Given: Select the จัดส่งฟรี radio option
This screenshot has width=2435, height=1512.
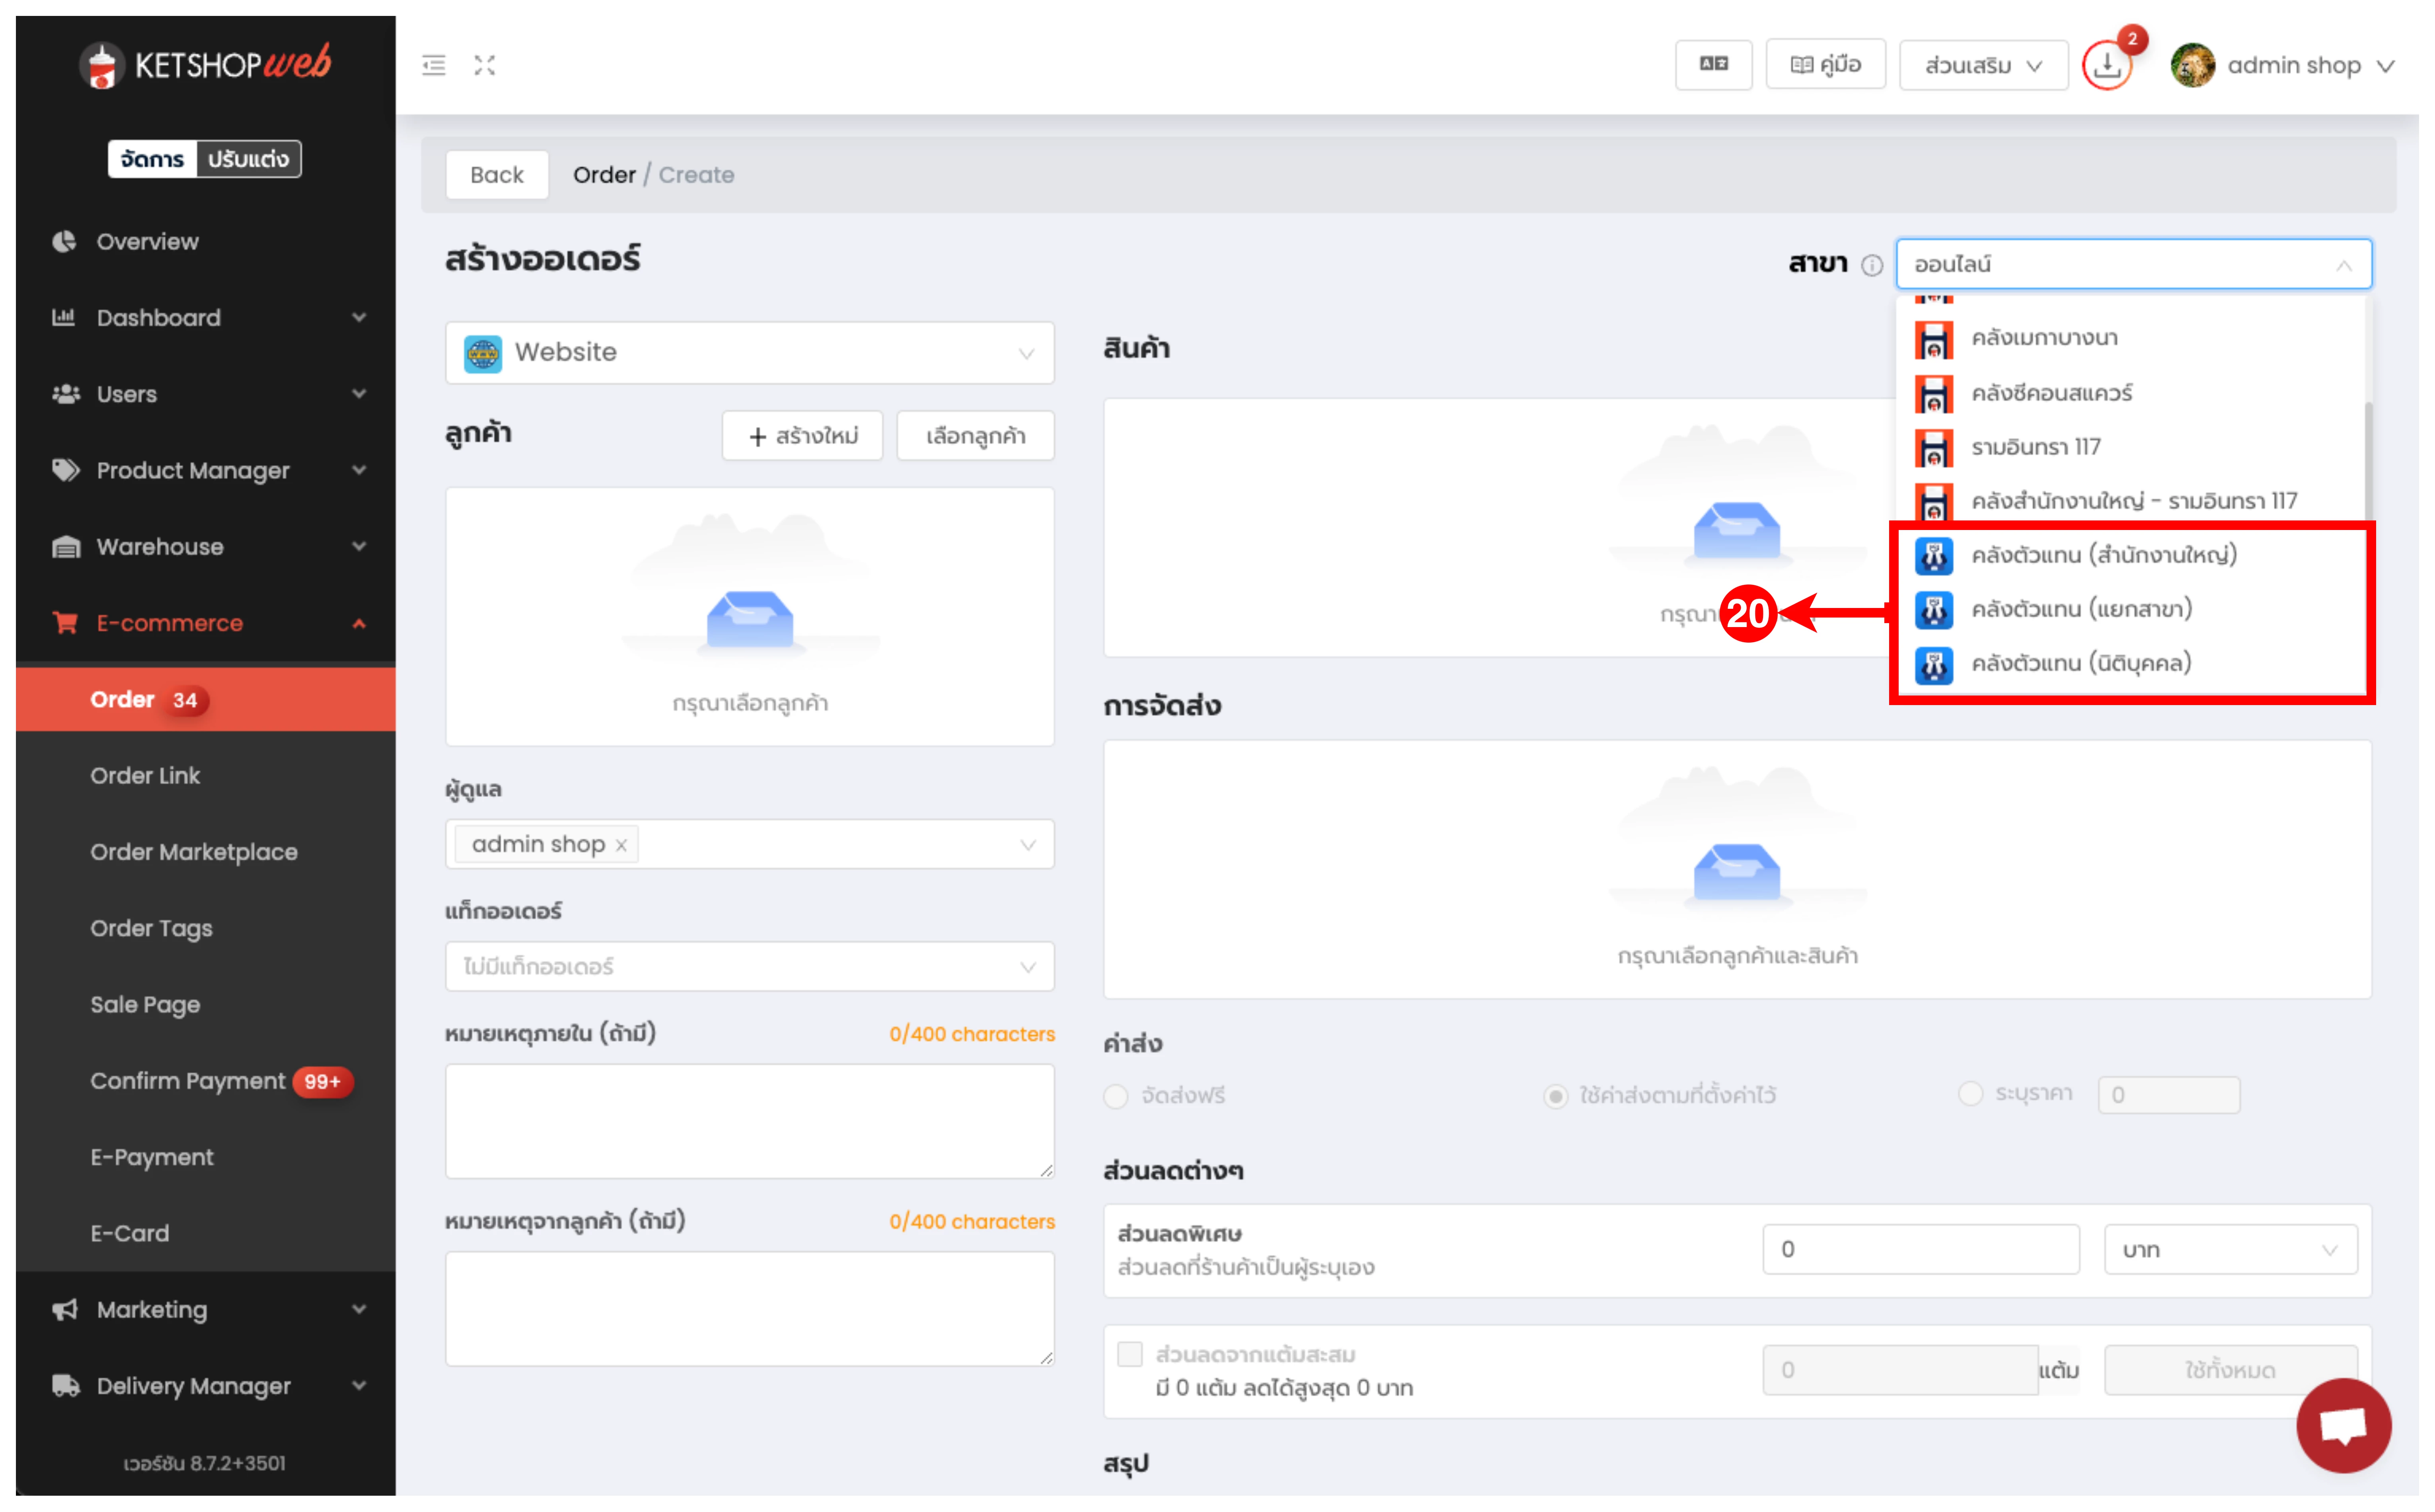Looking at the screenshot, I should coord(1116,1096).
